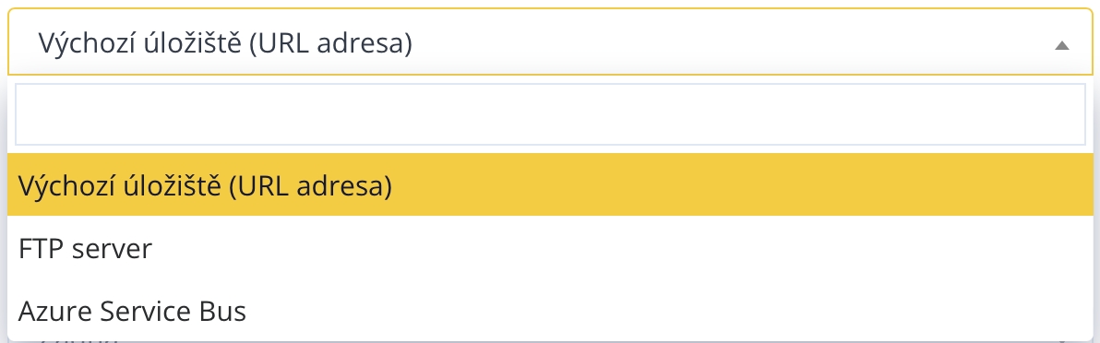This screenshot has width=1100, height=343.
Task: Click into the dropdown search field
Action: tap(550, 113)
